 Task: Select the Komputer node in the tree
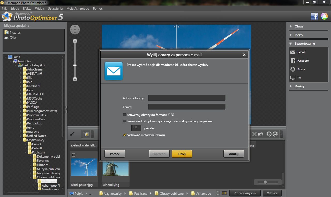tap(22, 61)
